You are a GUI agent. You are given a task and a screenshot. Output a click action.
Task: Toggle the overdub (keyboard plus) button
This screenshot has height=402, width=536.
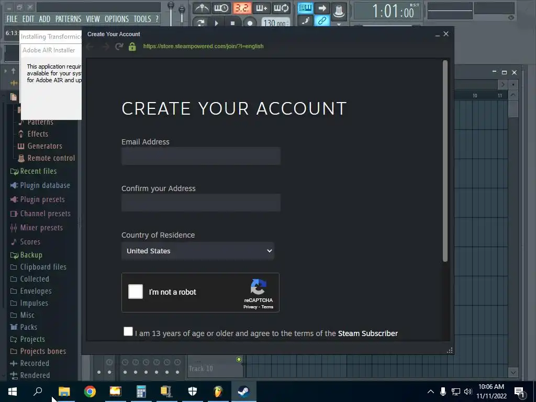(x=261, y=8)
